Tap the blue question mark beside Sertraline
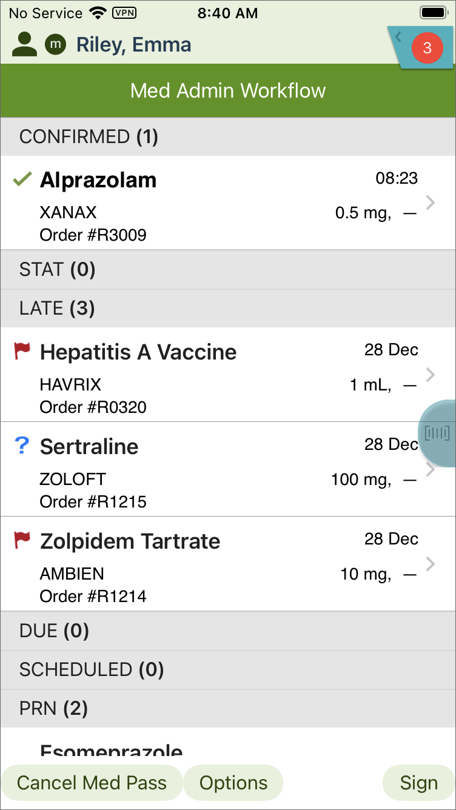 (x=22, y=446)
